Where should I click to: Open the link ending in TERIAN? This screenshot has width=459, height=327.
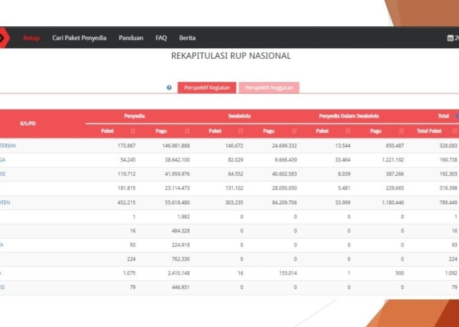point(8,145)
